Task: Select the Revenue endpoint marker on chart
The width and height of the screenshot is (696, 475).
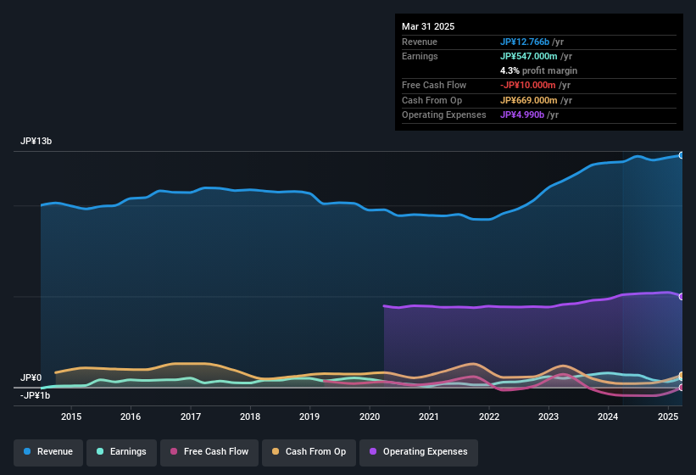Action: click(x=682, y=155)
